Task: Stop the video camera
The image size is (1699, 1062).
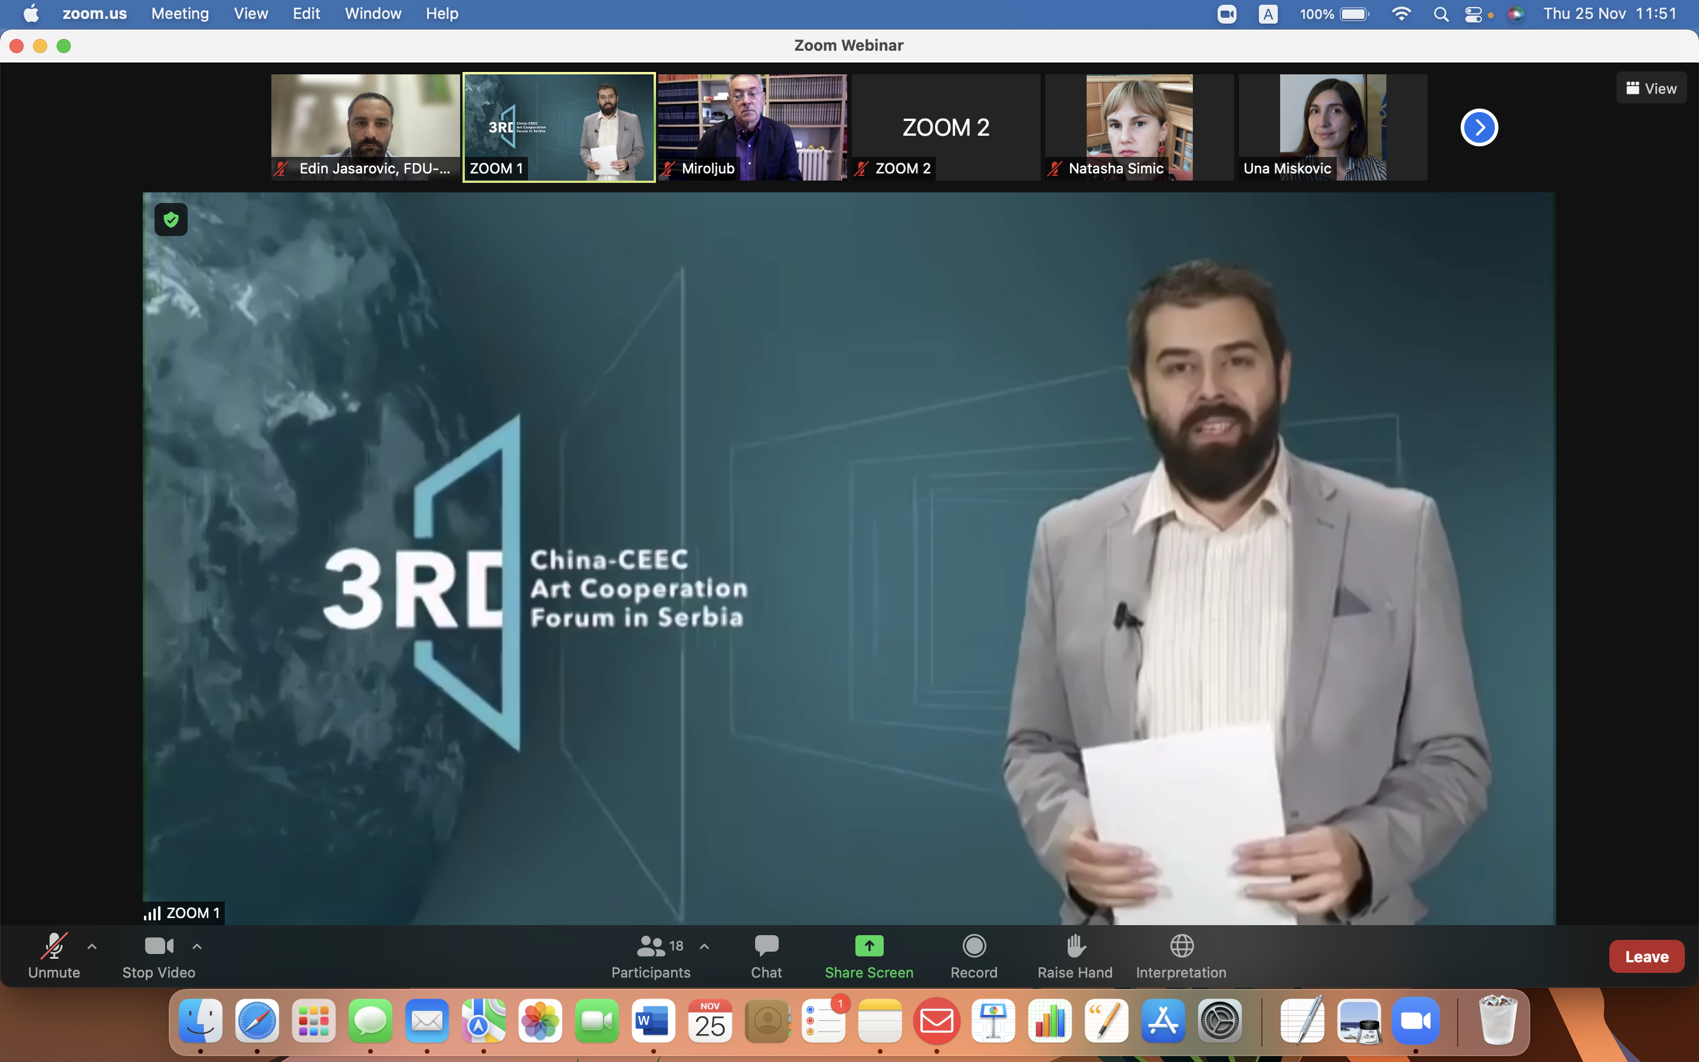Action: click(159, 956)
